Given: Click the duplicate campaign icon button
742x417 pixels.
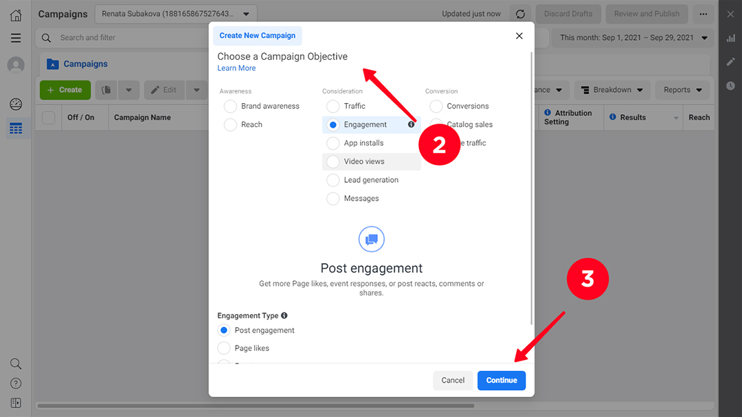Looking at the screenshot, I should (106, 90).
